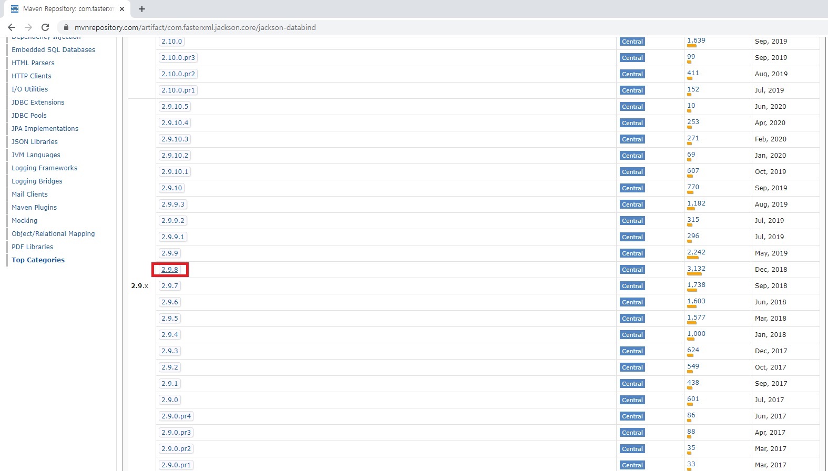Image resolution: width=828 pixels, height=471 pixels.
Task: Open version 2.9.10.4
Action: tap(175, 123)
